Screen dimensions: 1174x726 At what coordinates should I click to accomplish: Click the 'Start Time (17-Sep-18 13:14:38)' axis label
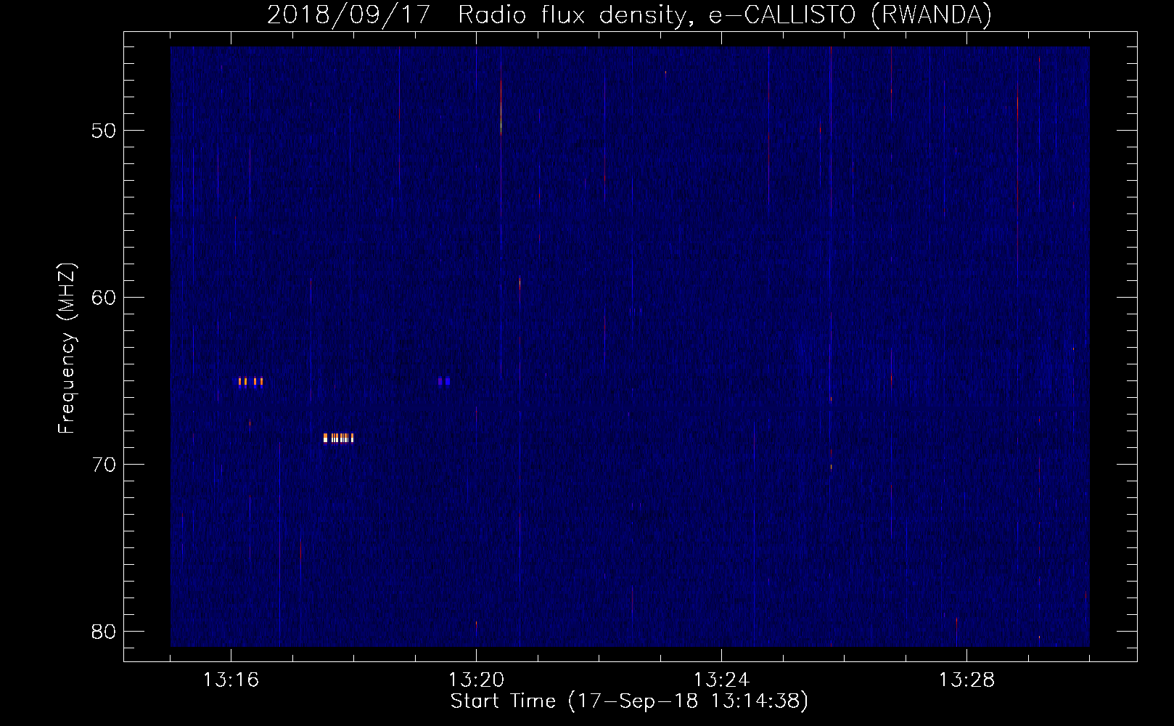pos(629,701)
